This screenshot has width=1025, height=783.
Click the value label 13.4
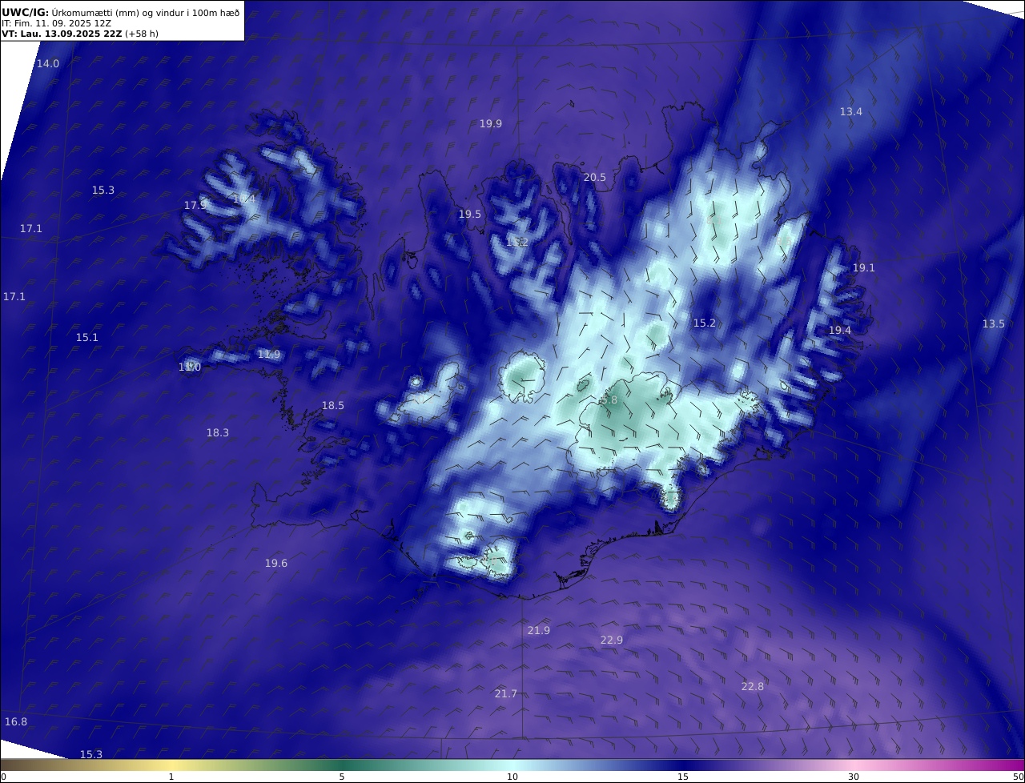point(851,112)
